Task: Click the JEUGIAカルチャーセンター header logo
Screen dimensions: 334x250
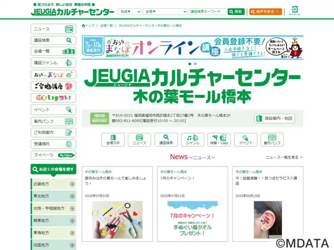Action: point(72,12)
